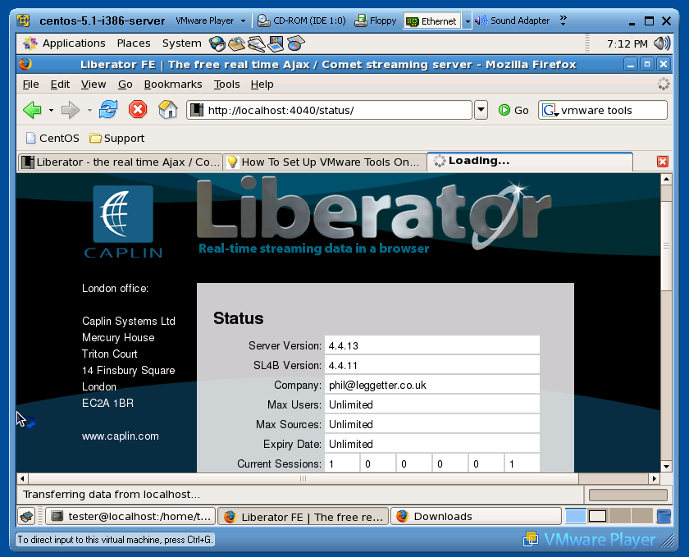689x557 pixels.
Task: Stop loading with the red Stop icon
Action: click(138, 109)
